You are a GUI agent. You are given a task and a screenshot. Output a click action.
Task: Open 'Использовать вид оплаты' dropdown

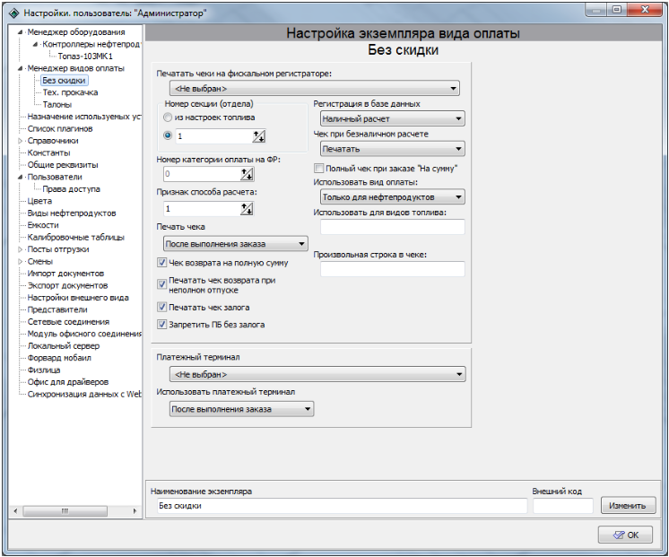pos(392,197)
